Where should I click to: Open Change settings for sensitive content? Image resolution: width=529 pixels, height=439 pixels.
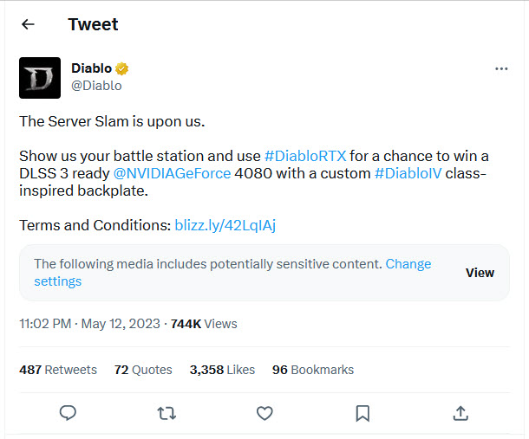coord(408,264)
